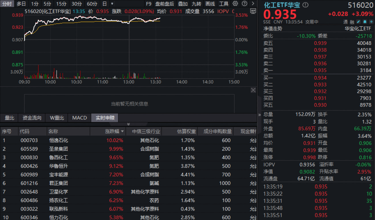Add 516020 to watchlist with plus icon
Viewport: 375px width, 220px height.
[371, 22]
